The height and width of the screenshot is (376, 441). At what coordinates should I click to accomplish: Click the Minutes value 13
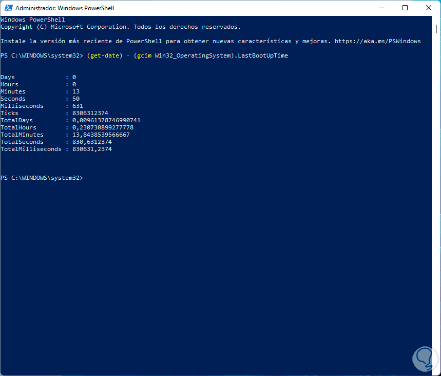76,91
